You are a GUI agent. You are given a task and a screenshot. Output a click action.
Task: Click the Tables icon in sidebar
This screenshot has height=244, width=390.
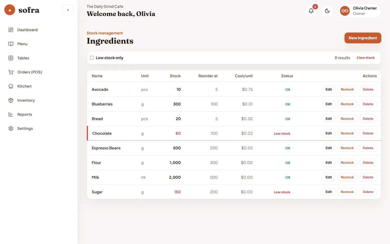pos(11,58)
